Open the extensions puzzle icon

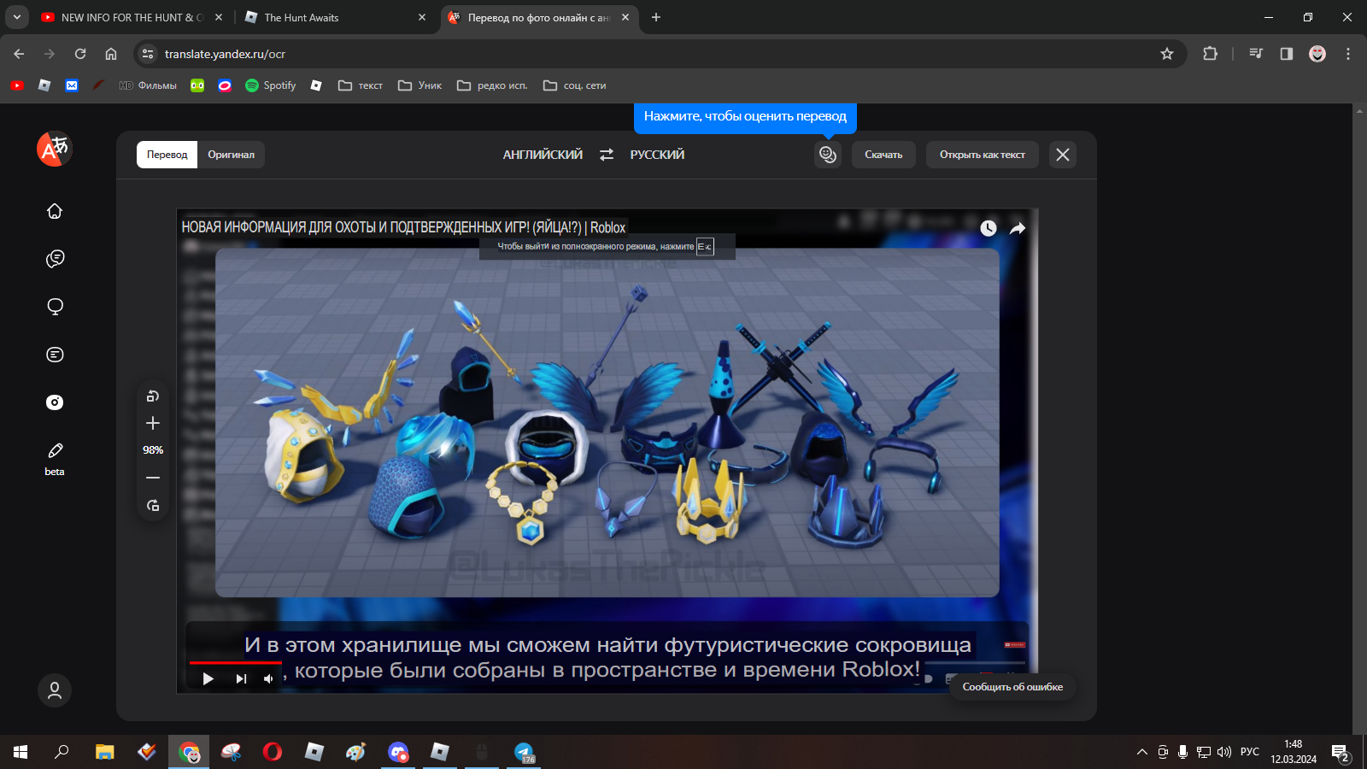pos(1210,54)
